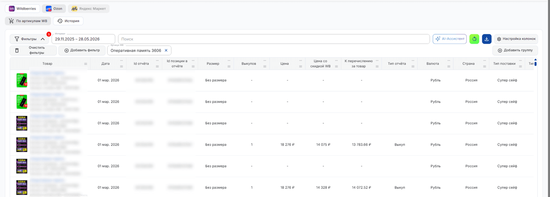Switch to the Яндекс Маркет tab
The width and height of the screenshot is (550, 197).
[89, 9]
